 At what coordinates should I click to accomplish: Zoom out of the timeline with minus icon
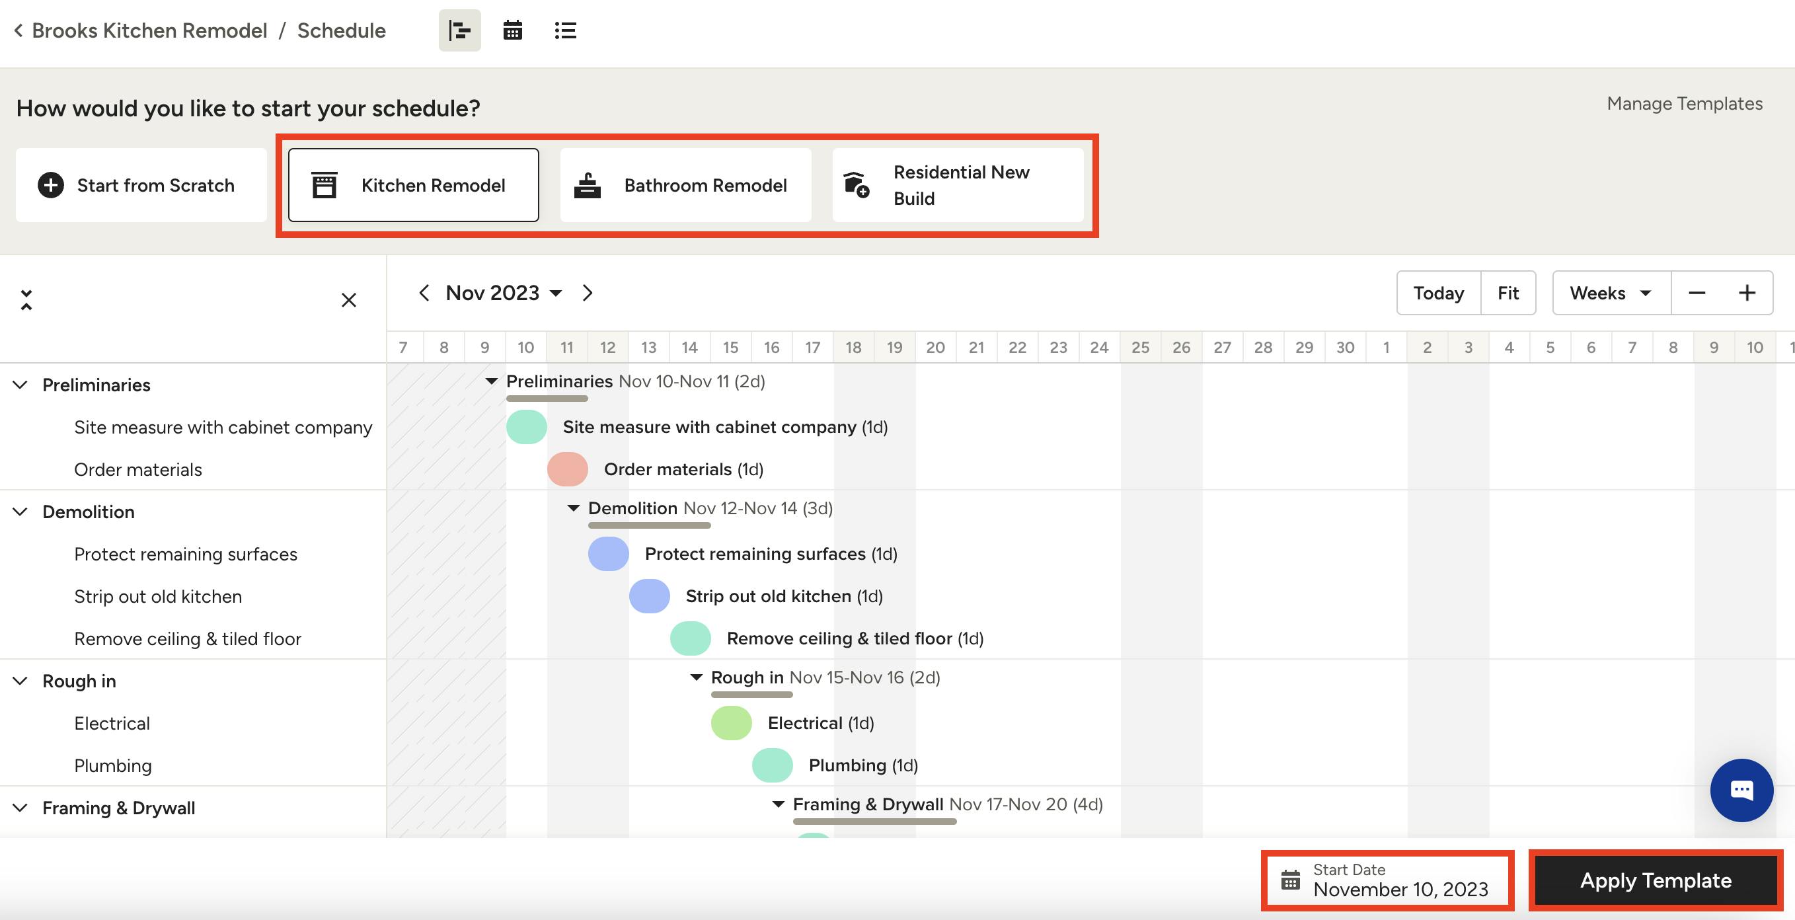point(1696,293)
